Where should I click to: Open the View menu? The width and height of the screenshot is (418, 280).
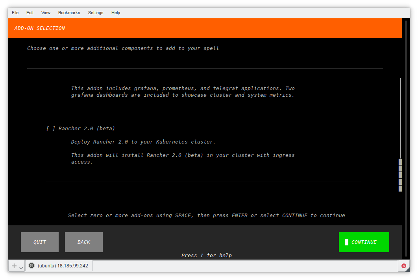click(x=46, y=13)
